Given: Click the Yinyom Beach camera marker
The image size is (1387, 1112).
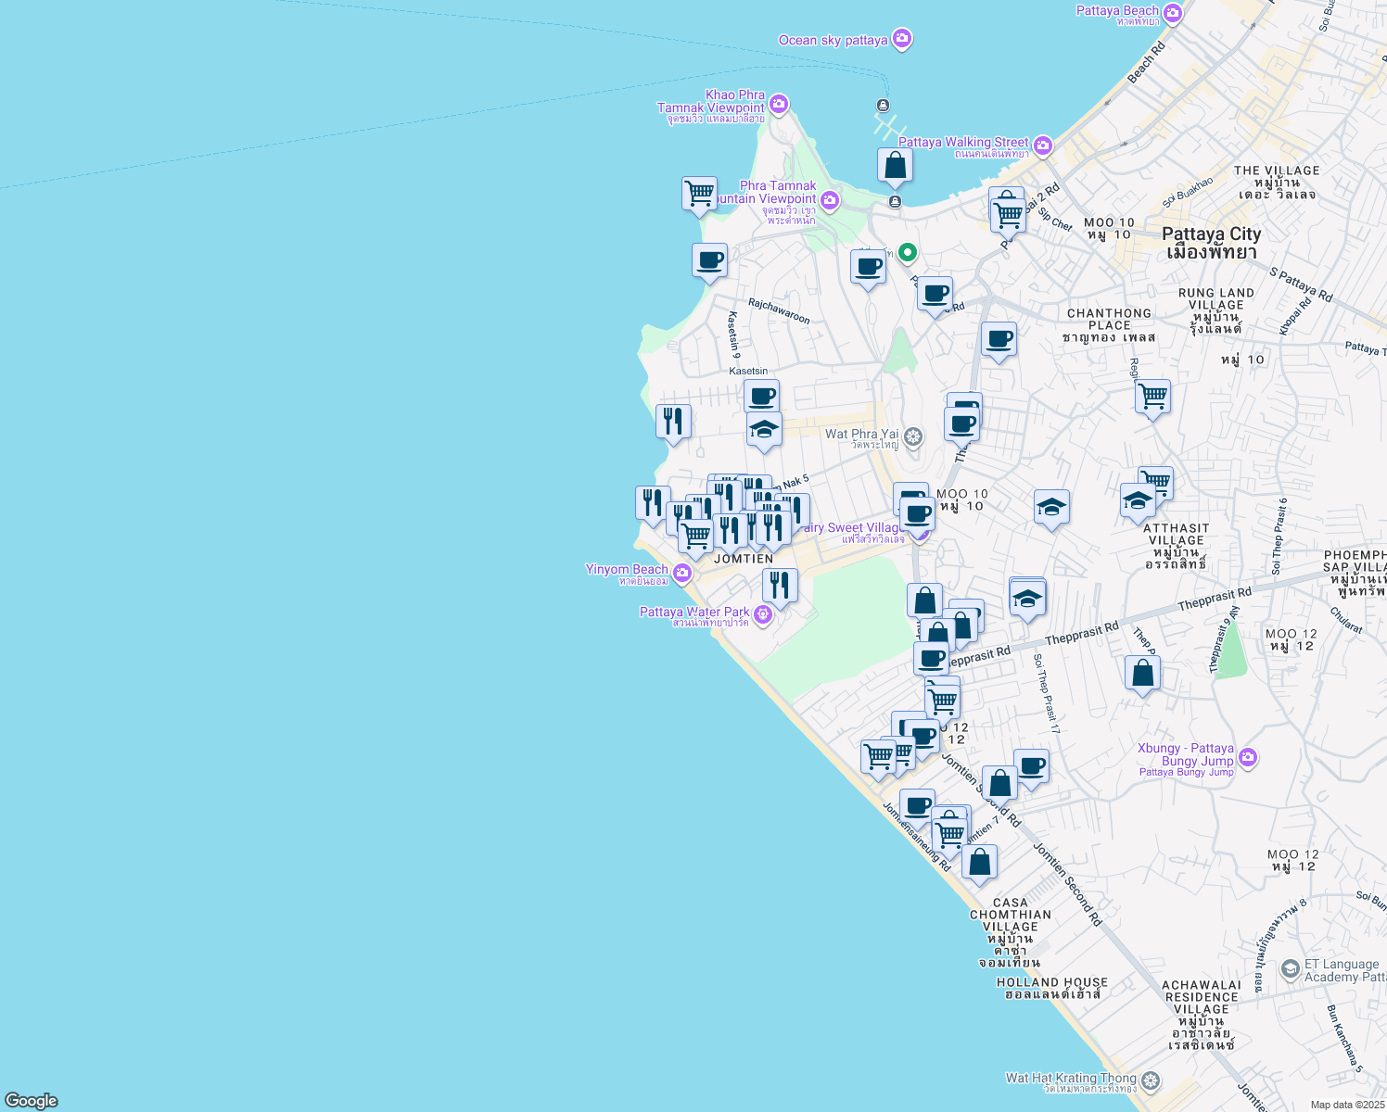Looking at the screenshot, I should pos(682,573).
